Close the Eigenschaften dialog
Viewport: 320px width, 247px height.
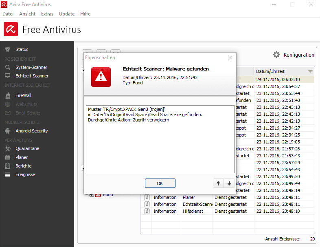coord(230,57)
